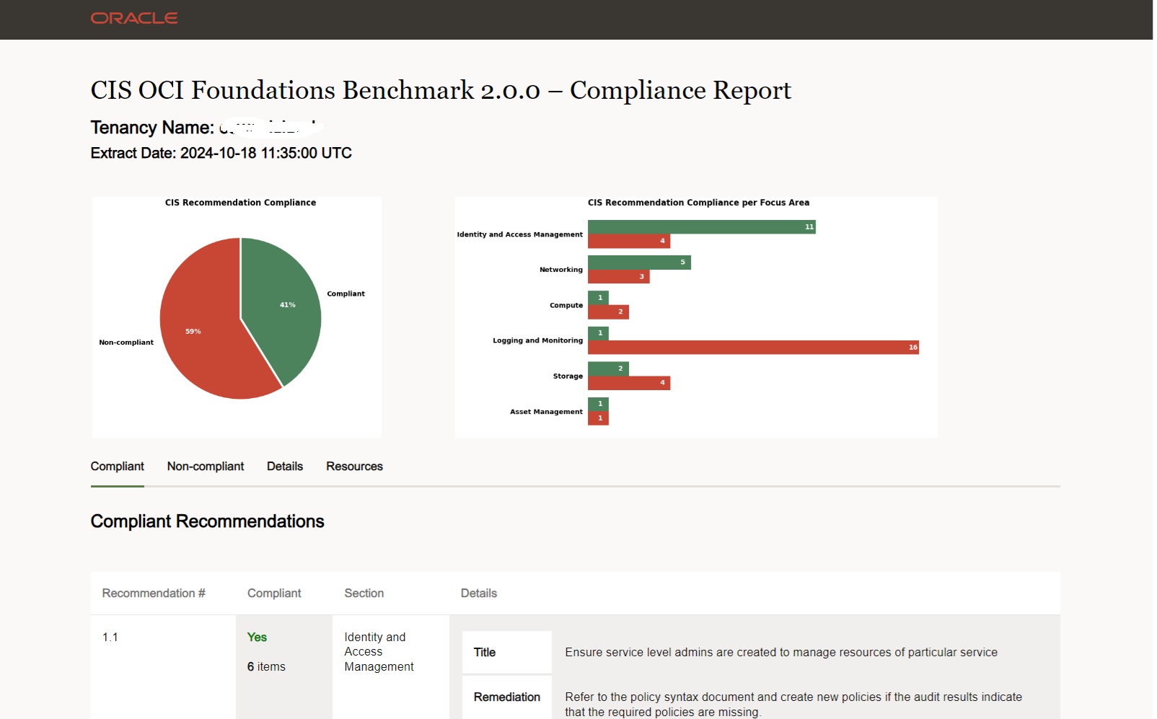
Task: Click the Logging and Monitoring axis label
Action: tap(537, 340)
